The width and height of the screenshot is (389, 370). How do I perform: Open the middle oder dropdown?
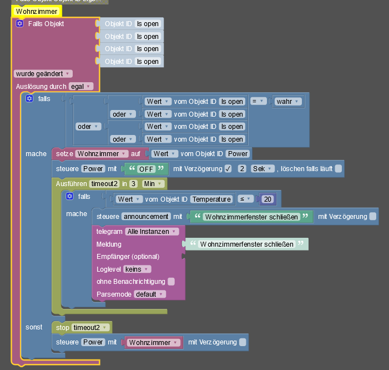click(88, 127)
